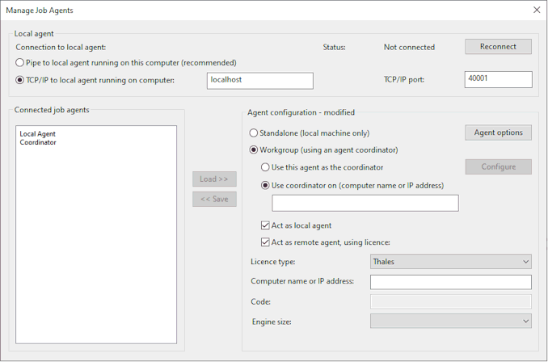
Task: Choose Standalone (local machine only) mode
Action: 255,133
